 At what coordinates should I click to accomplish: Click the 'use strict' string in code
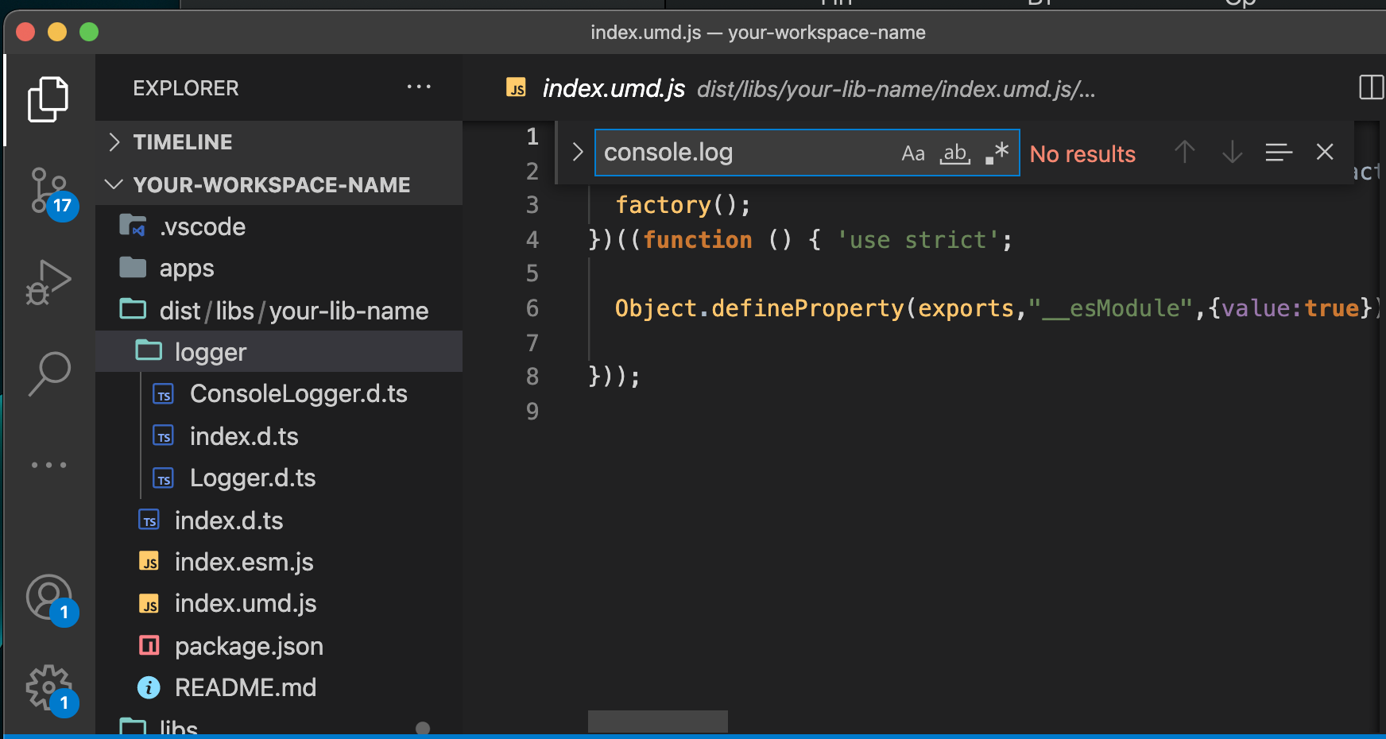(918, 240)
